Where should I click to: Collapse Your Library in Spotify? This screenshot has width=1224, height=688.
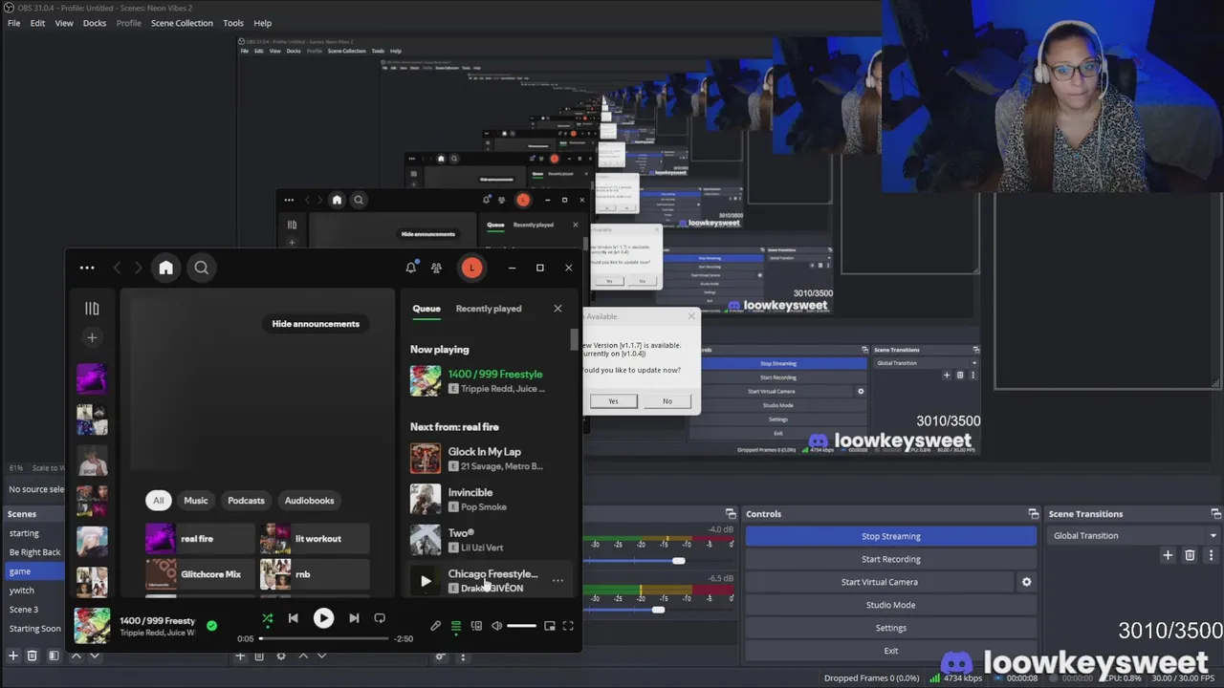coord(92,308)
